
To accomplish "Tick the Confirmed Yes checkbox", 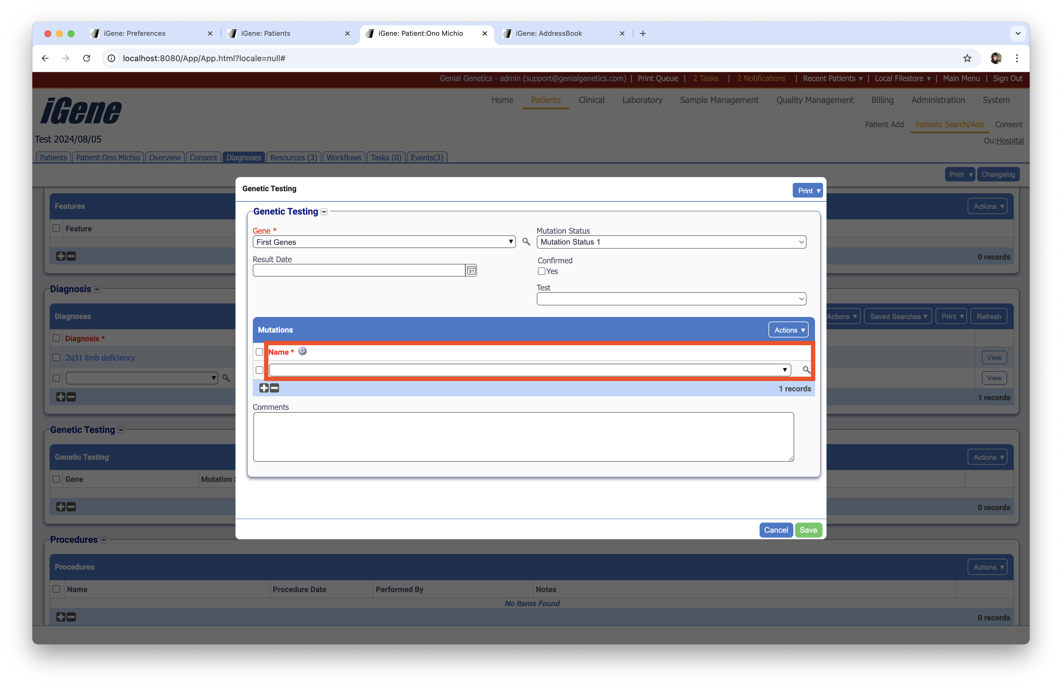I will point(541,271).
